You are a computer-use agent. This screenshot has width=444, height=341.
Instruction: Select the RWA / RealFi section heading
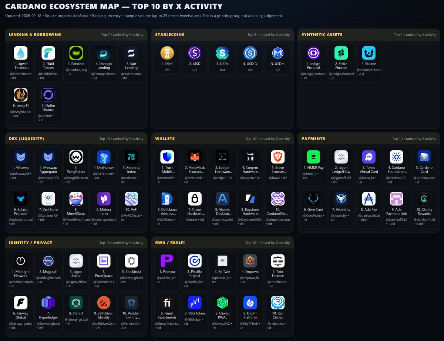[170, 243]
